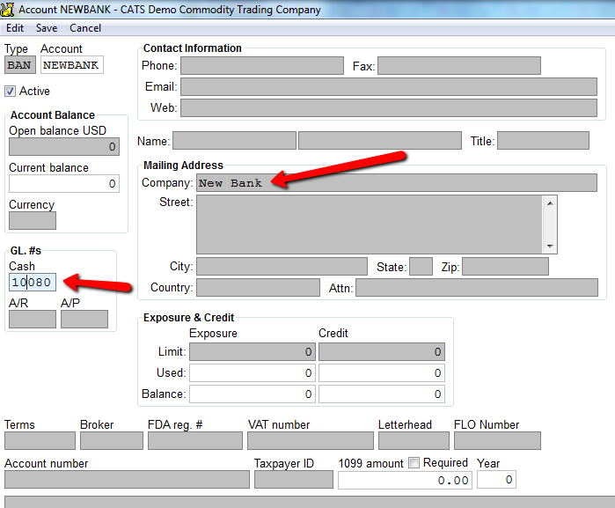Viewport: 615px width, 508px height.
Task: Click inside the Street text area
Action: point(370,225)
